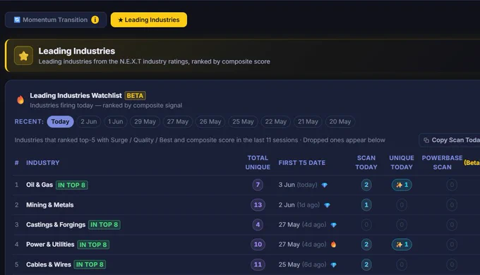Click total unique badge 13 for Mining & Metals

(x=258, y=204)
